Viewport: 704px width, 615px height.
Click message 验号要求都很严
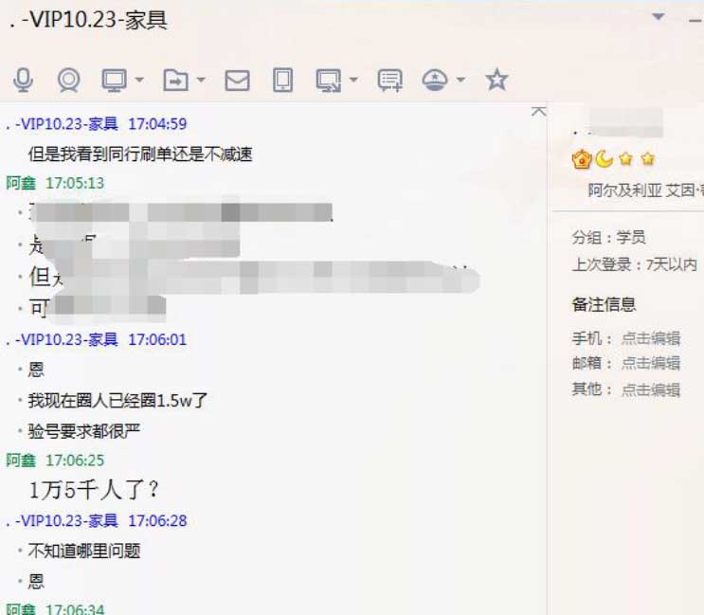click(84, 431)
